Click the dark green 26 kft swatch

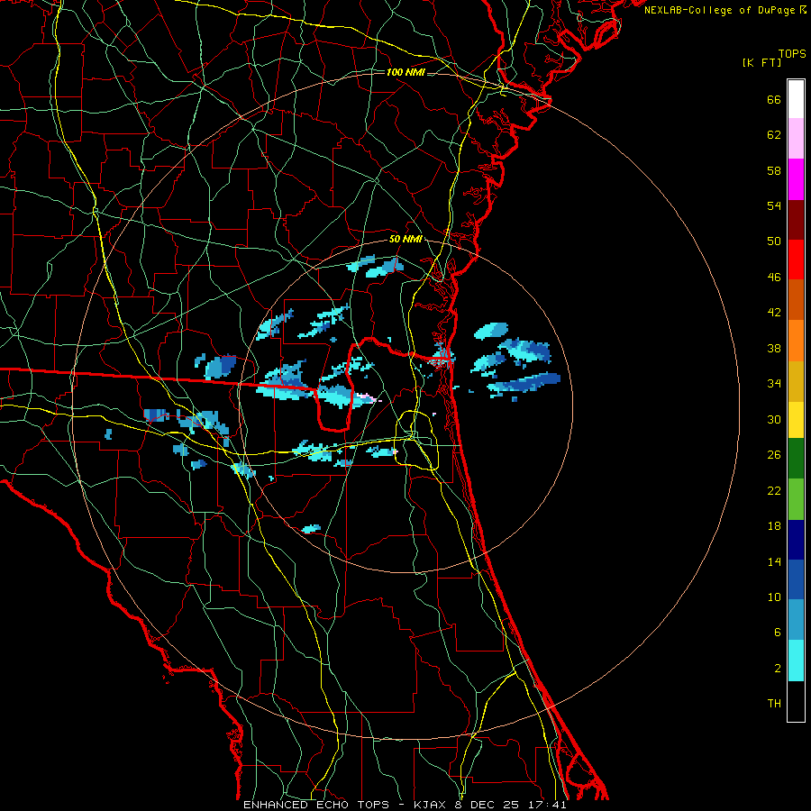coord(796,459)
